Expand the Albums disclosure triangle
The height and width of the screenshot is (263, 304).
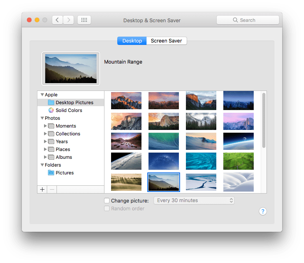tap(46, 157)
